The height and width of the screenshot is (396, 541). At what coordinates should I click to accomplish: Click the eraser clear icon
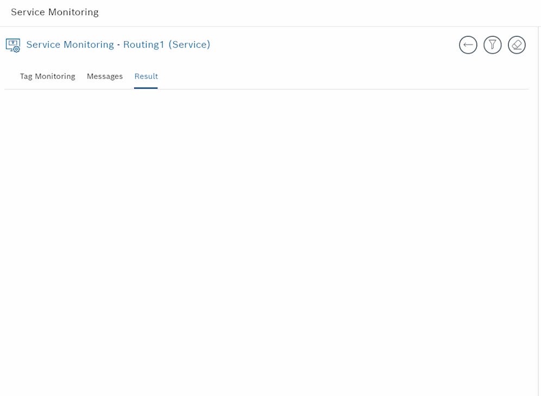(x=517, y=45)
